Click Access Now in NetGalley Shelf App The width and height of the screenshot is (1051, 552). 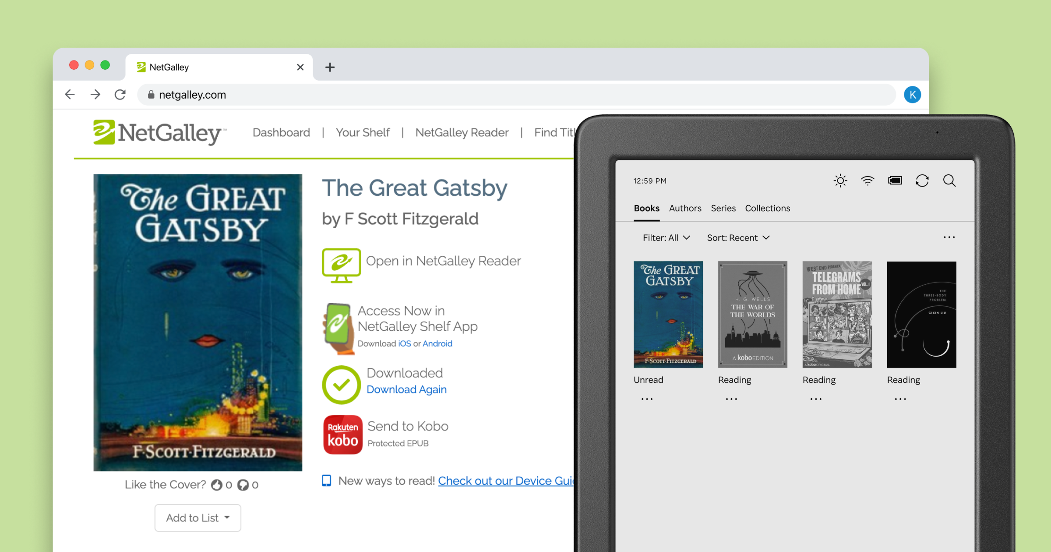click(417, 318)
